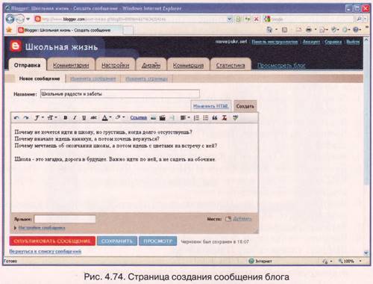Click the red publish message button
This screenshot has height=284, width=373.
(52, 241)
